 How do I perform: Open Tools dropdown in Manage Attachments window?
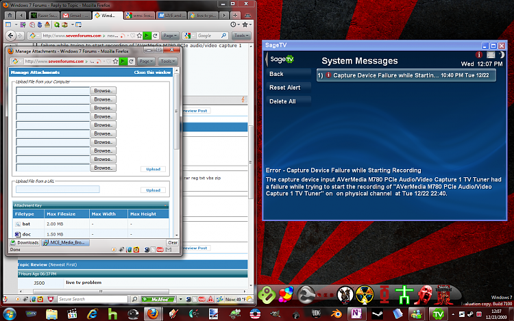pyautogui.click(x=168, y=61)
